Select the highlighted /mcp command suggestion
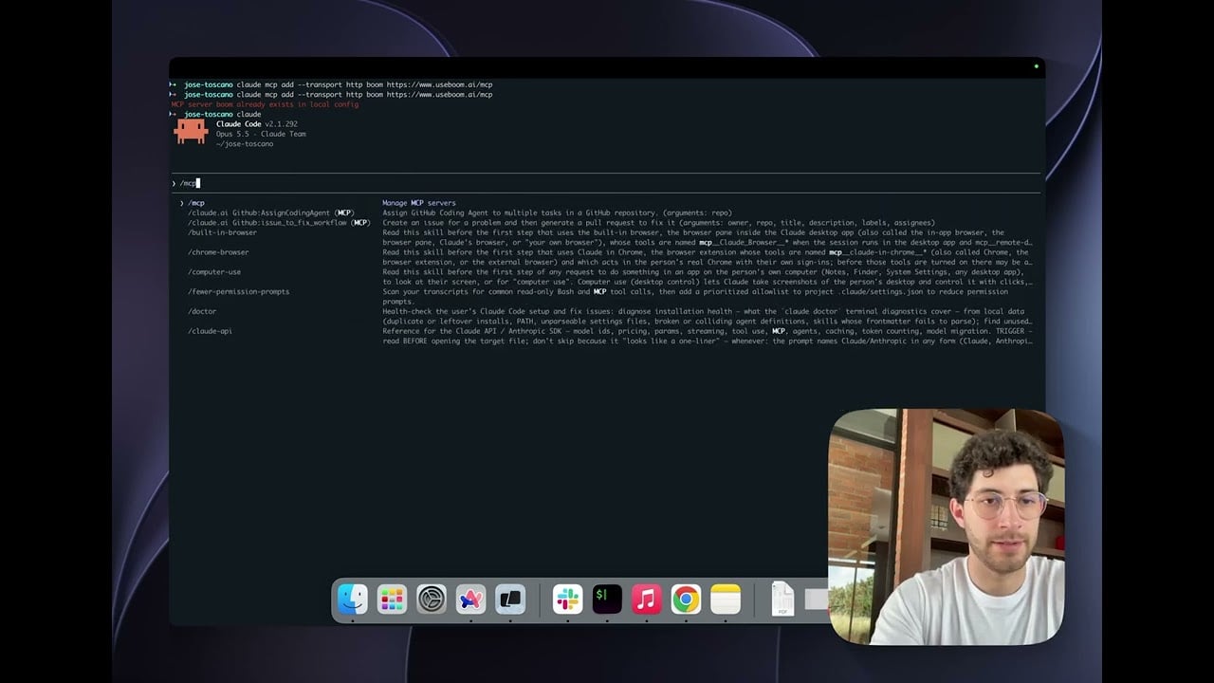1214x683 pixels. [x=195, y=203]
